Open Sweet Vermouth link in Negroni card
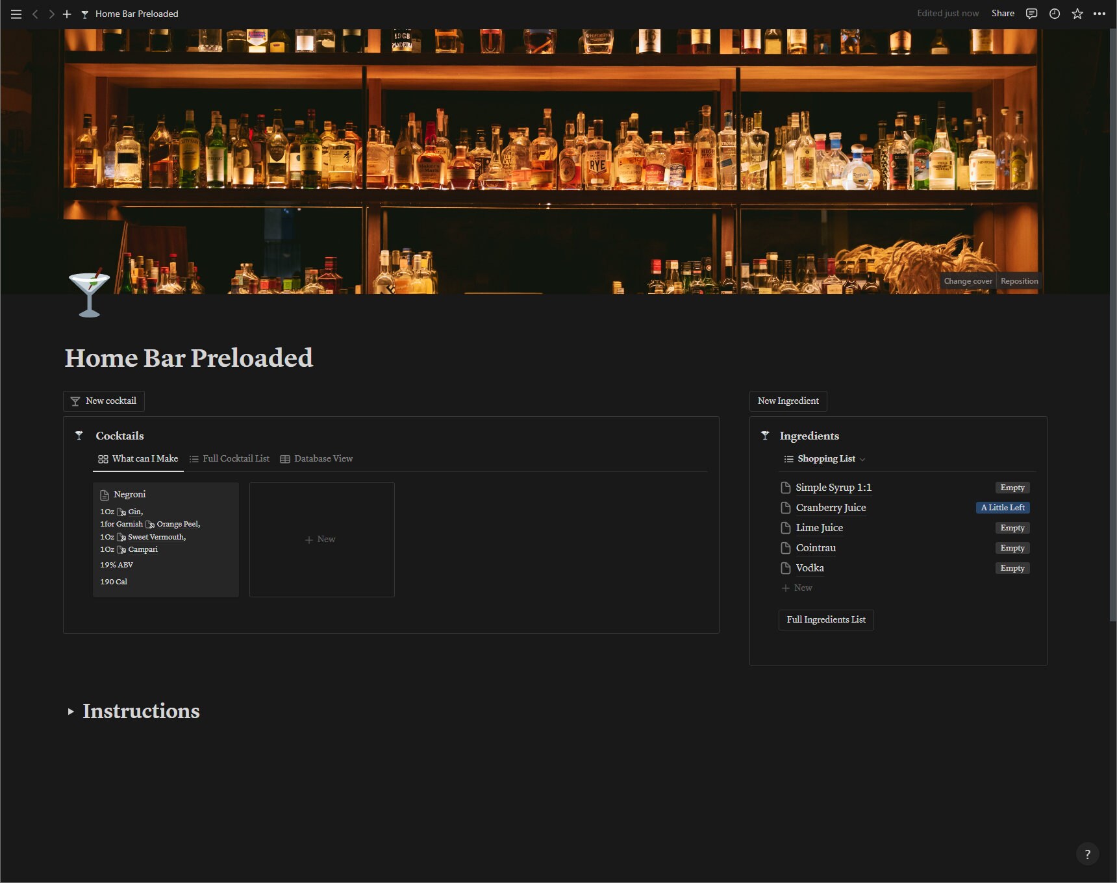The image size is (1117, 883). (x=151, y=537)
